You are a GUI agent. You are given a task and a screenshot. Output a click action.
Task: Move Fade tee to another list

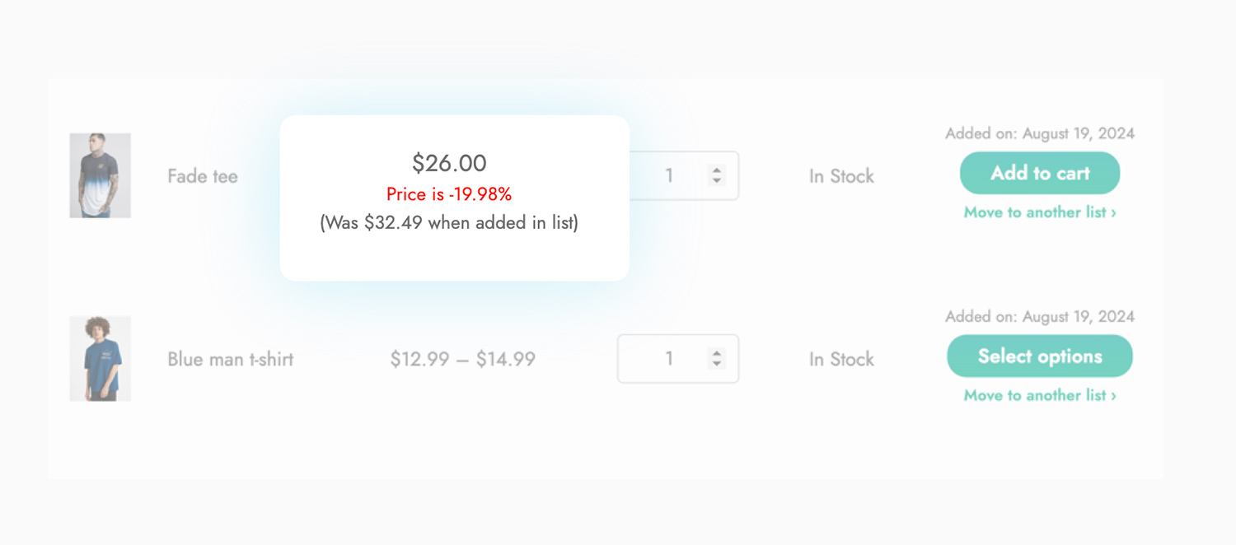click(1040, 212)
